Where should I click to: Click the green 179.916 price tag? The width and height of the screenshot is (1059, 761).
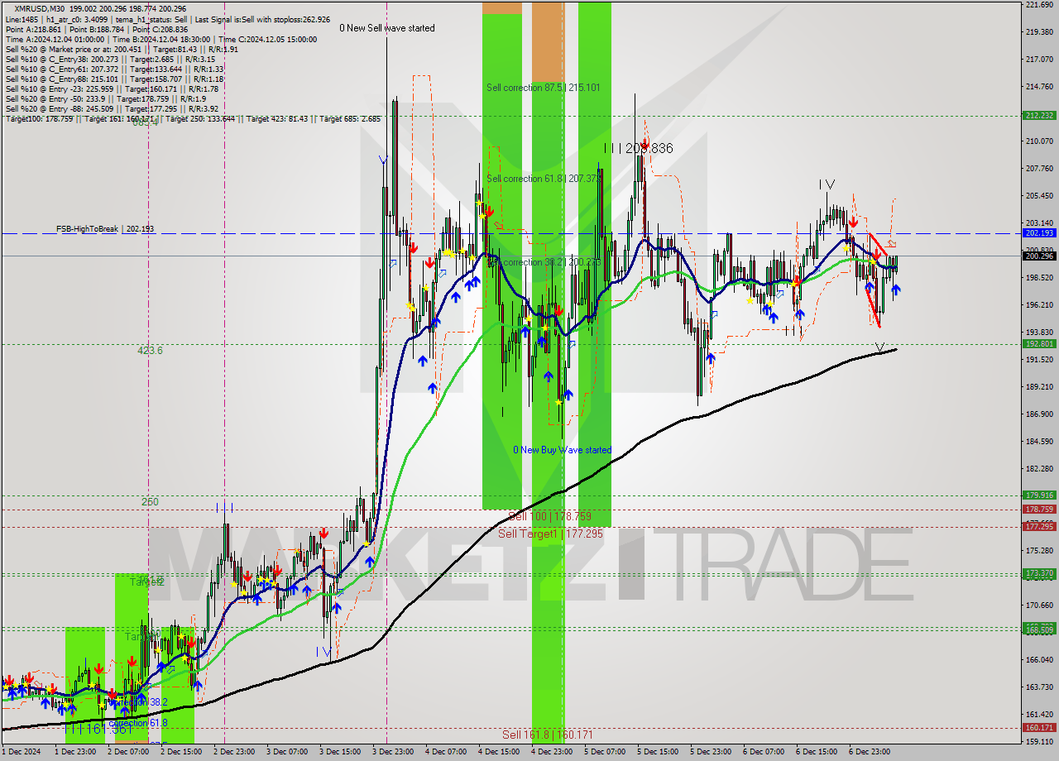point(1040,495)
